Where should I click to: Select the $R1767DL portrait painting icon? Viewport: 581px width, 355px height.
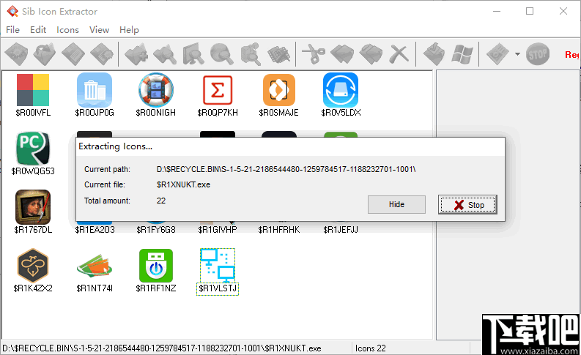click(33, 207)
